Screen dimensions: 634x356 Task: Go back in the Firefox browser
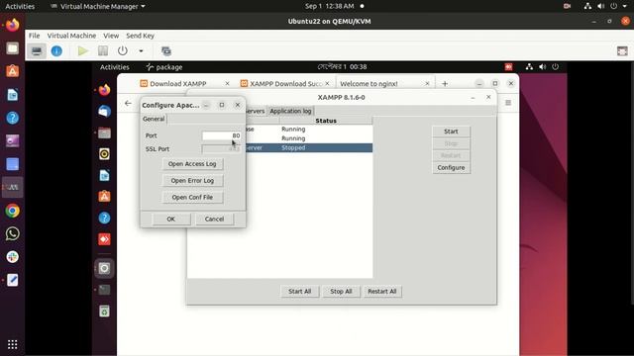point(128,103)
